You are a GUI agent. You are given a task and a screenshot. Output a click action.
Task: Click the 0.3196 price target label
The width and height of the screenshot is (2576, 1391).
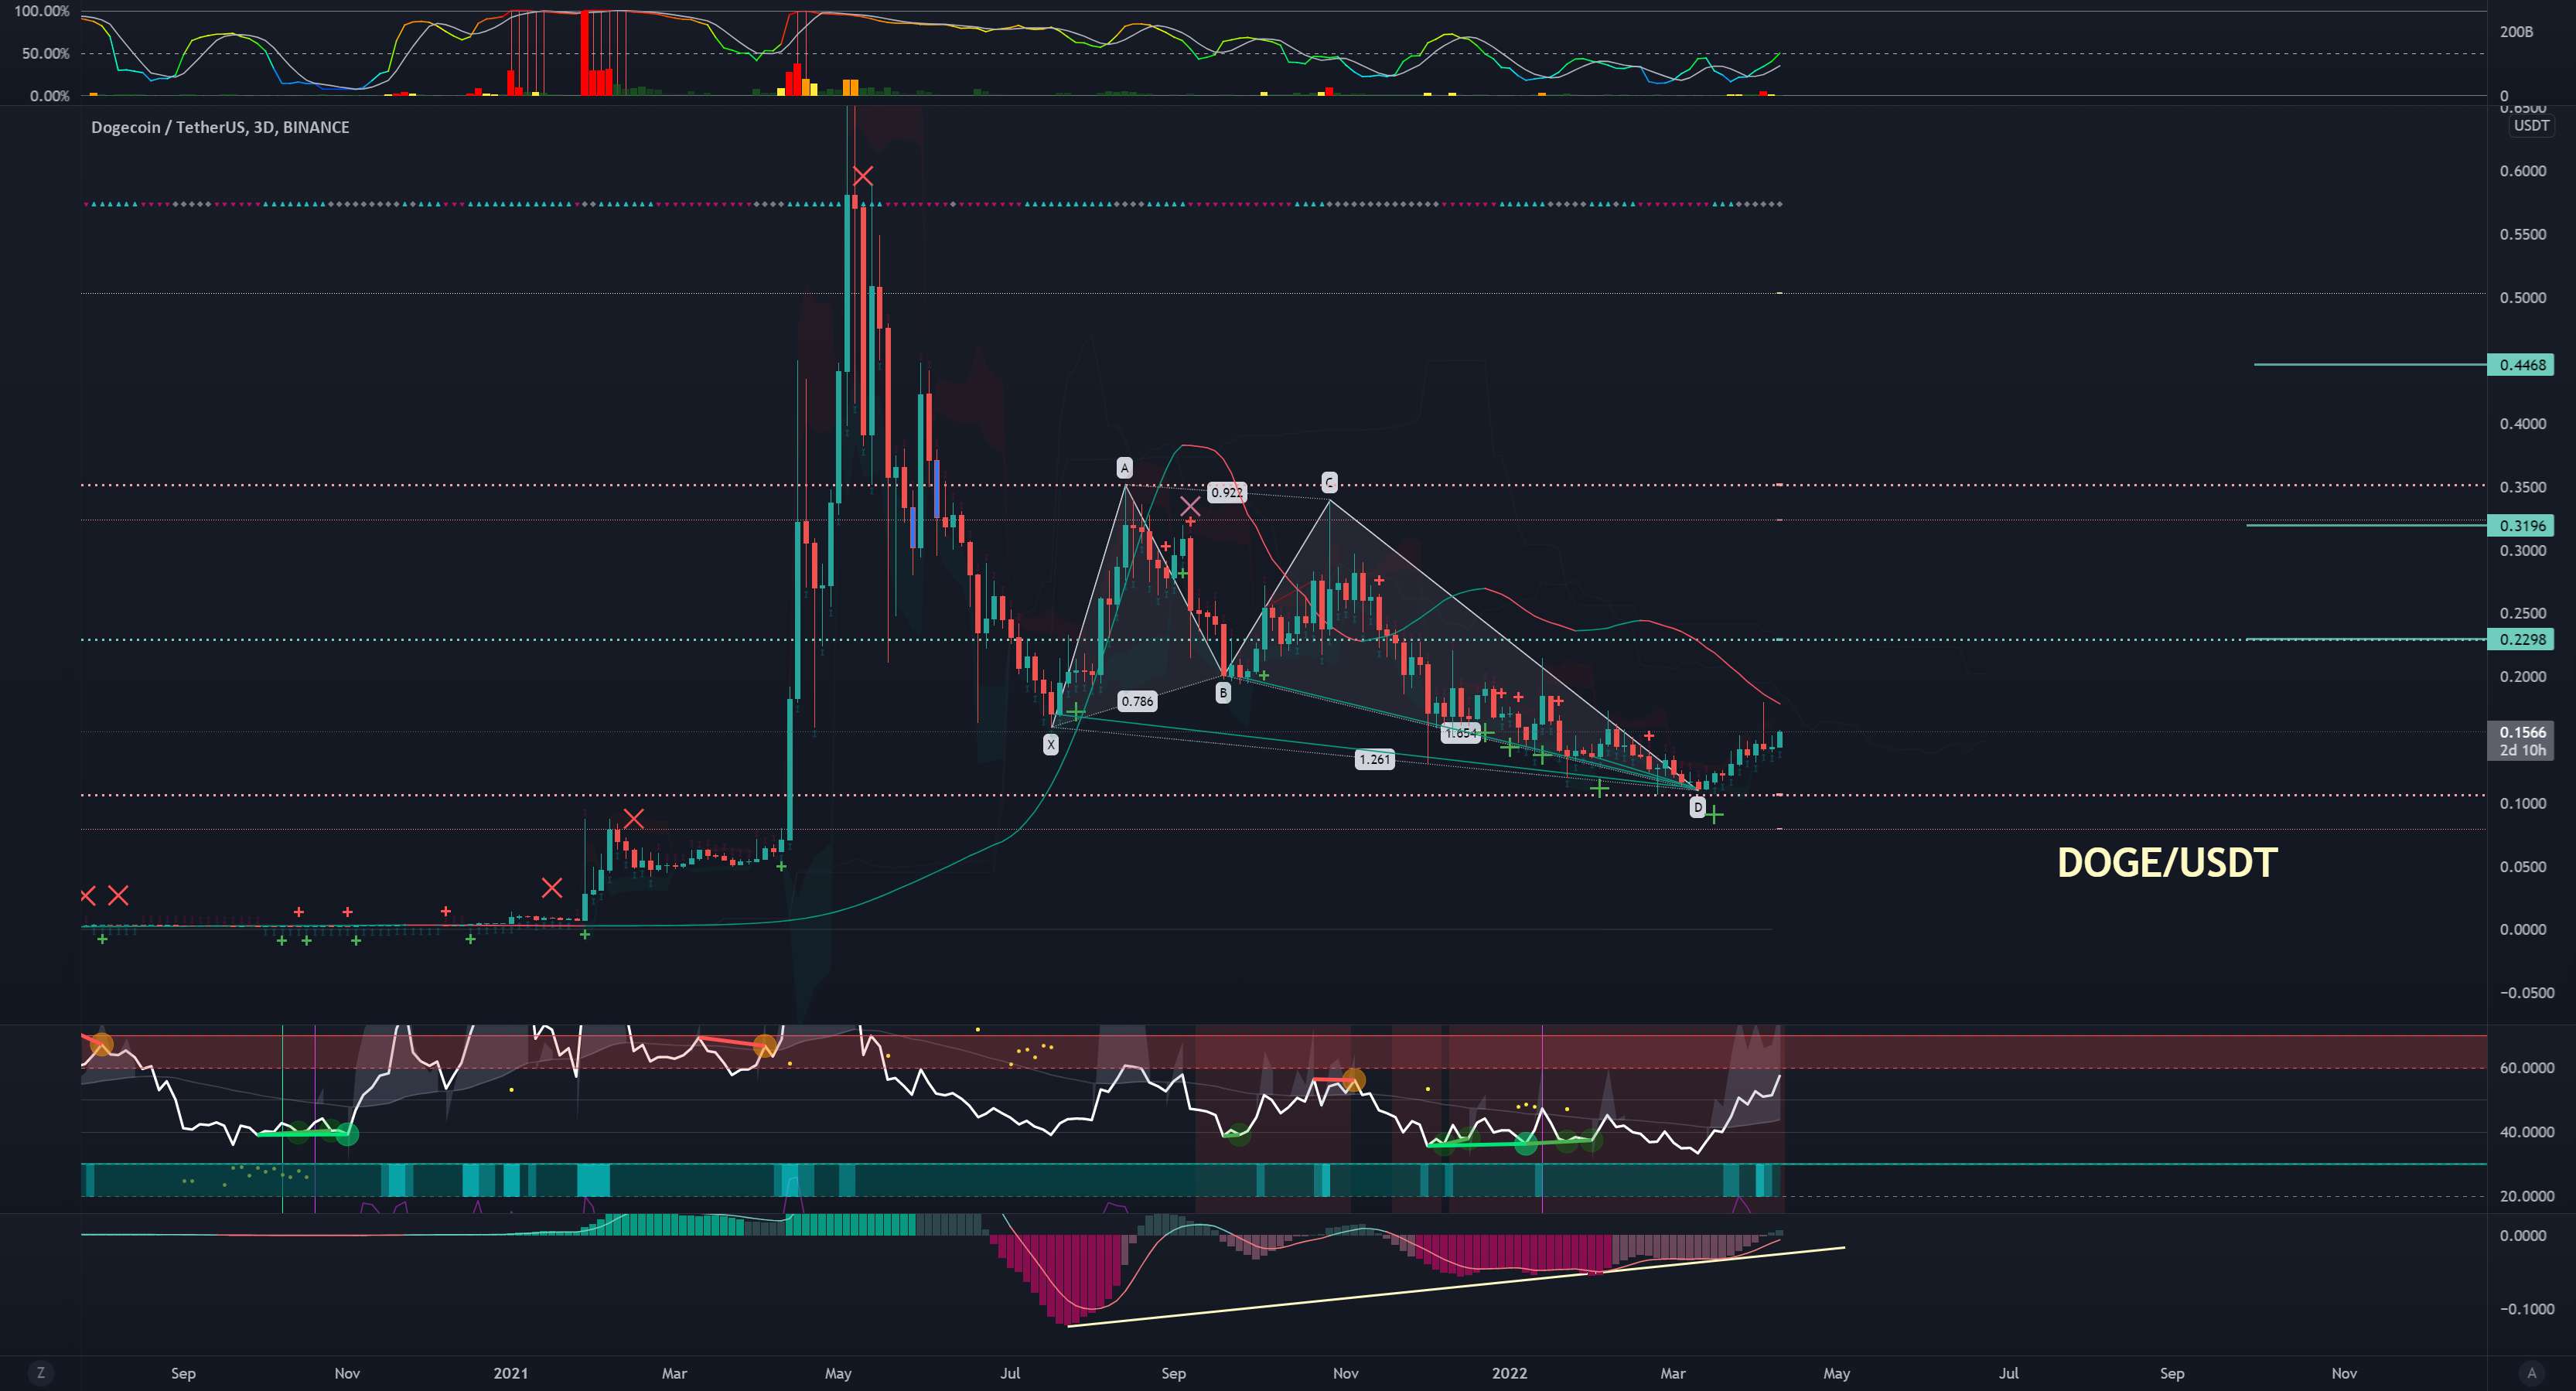coord(2522,526)
